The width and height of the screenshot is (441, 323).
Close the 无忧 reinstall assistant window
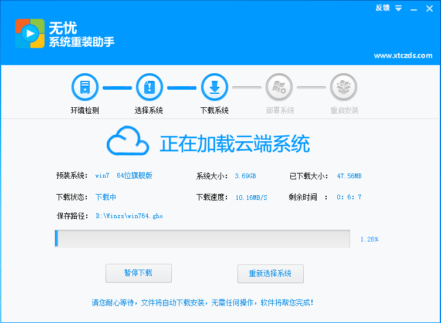point(430,8)
